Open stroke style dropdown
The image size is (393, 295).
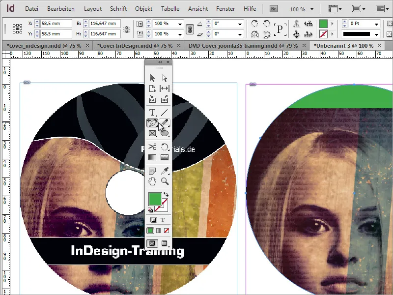[376, 34]
